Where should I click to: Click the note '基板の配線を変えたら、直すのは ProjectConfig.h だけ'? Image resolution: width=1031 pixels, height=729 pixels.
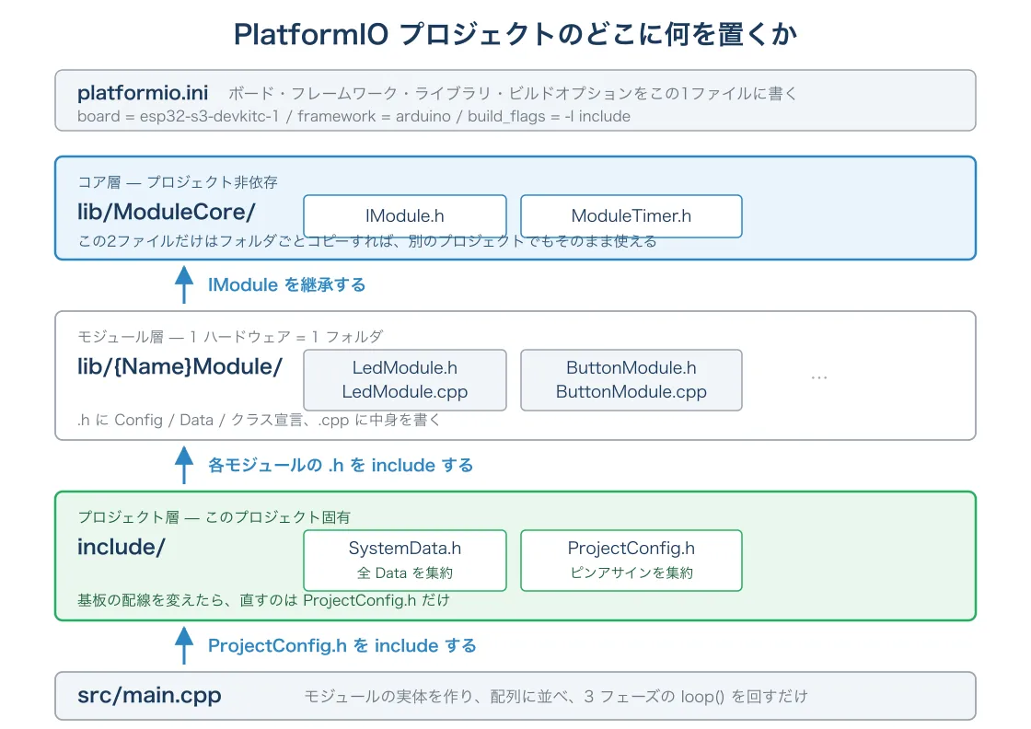pyautogui.click(x=263, y=600)
